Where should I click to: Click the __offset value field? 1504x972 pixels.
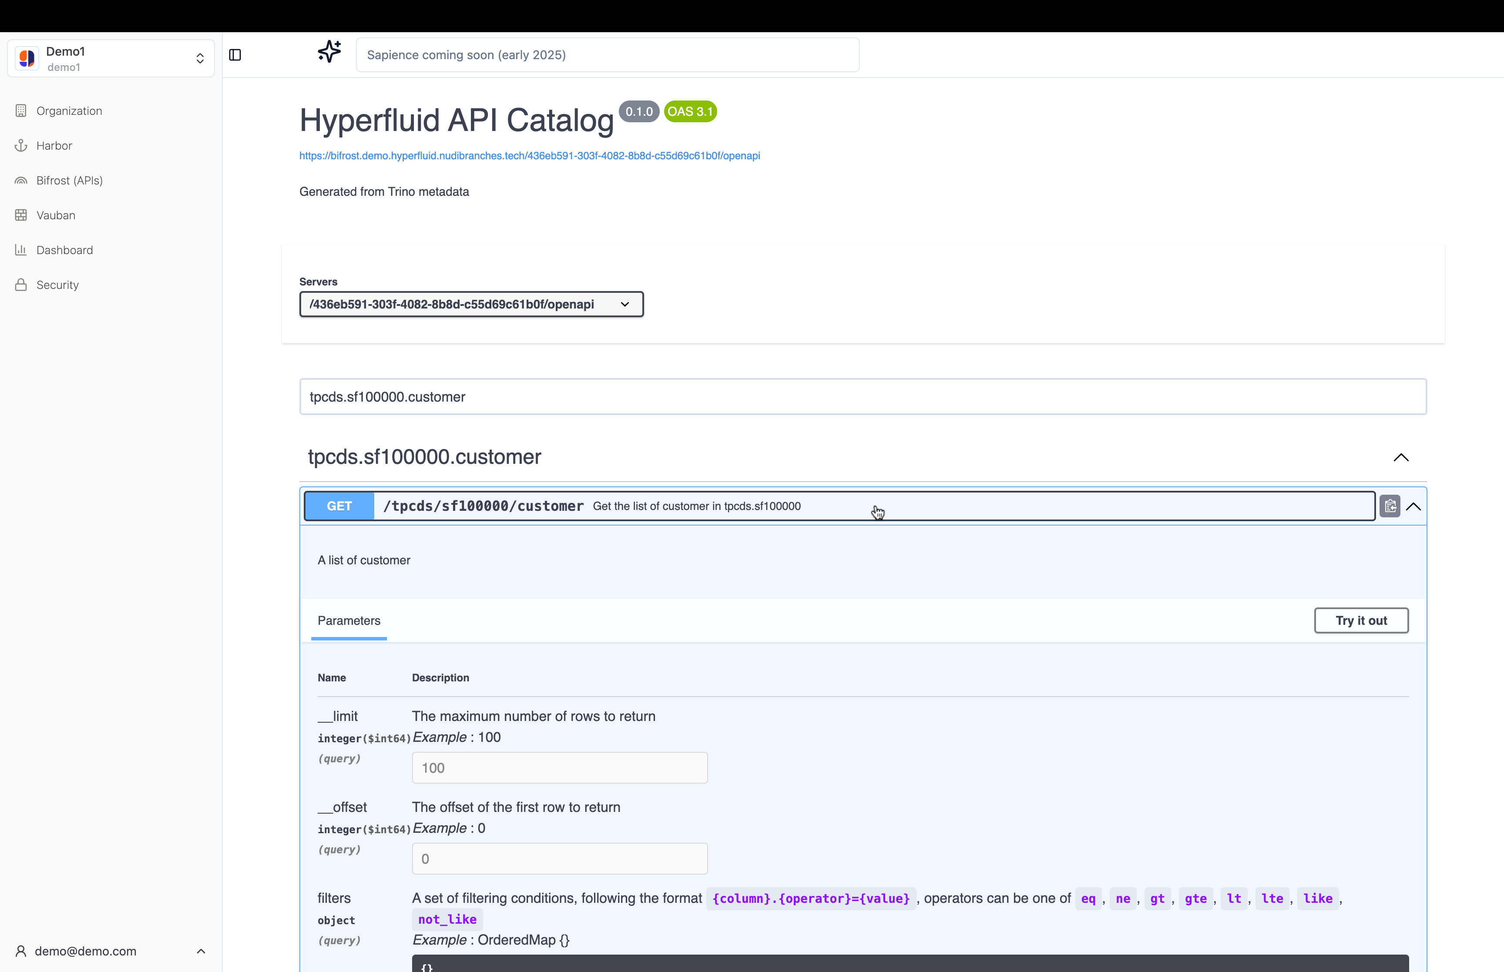click(x=560, y=858)
